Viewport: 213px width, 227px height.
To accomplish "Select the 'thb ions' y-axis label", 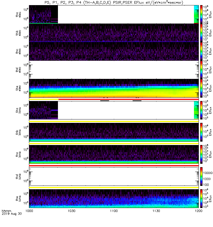I will pyautogui.click(x=18, y=132).
